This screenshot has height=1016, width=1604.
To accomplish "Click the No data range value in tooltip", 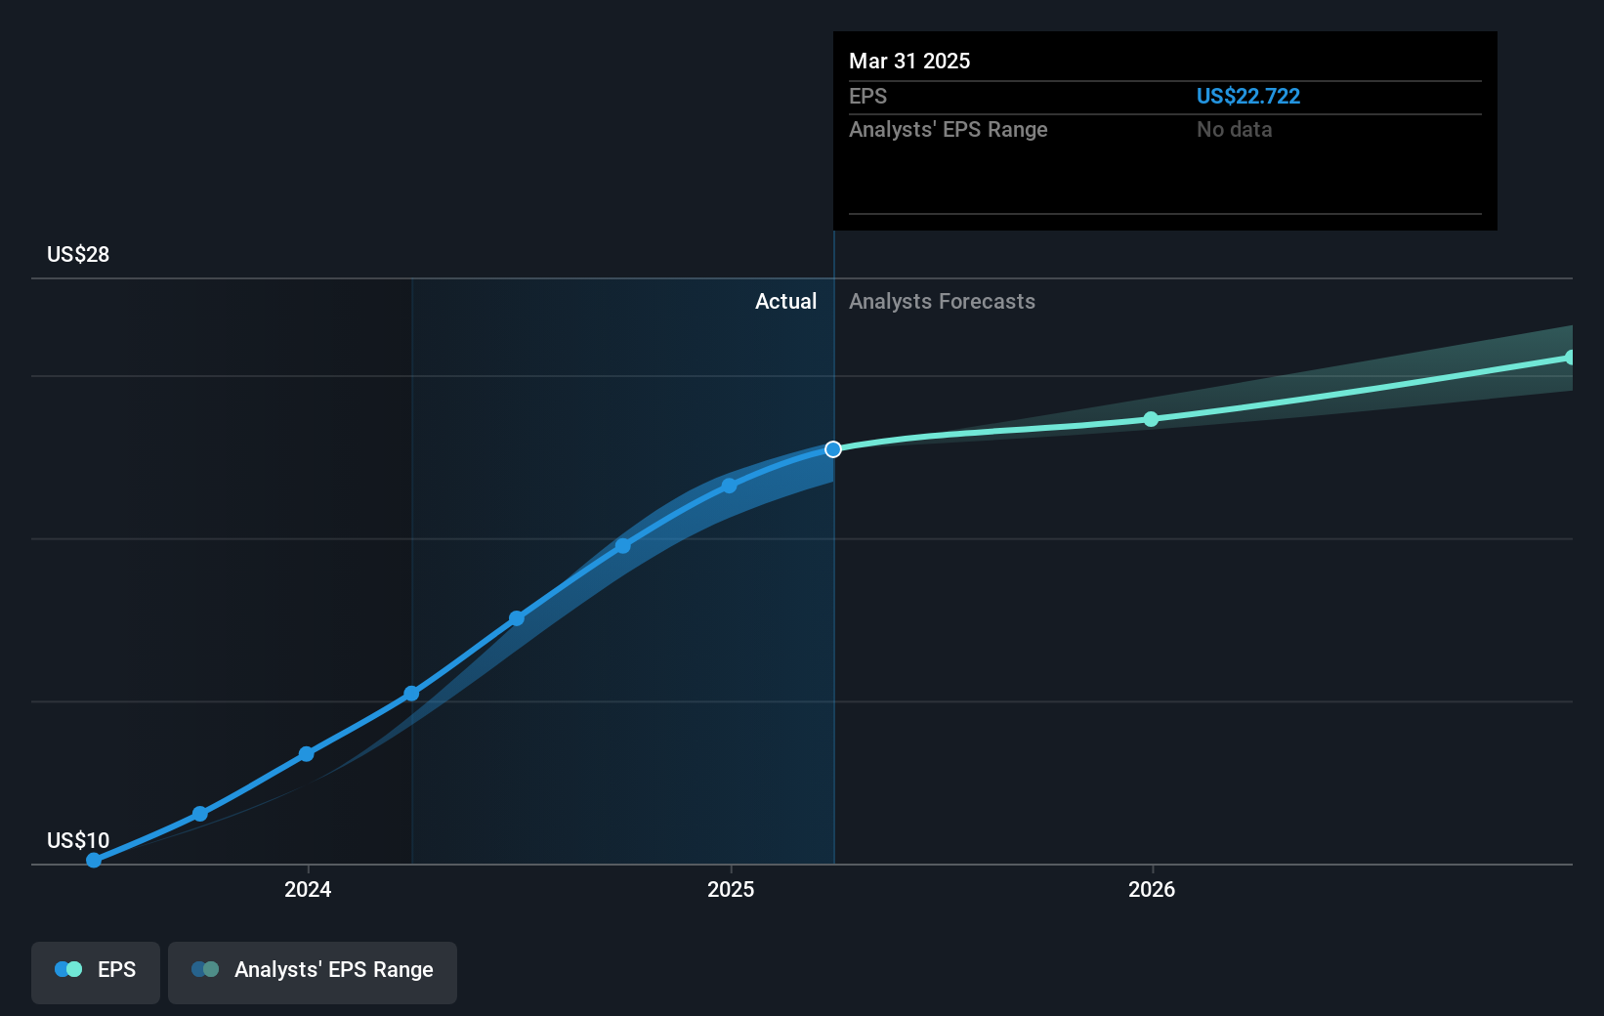I will 1235,130.
